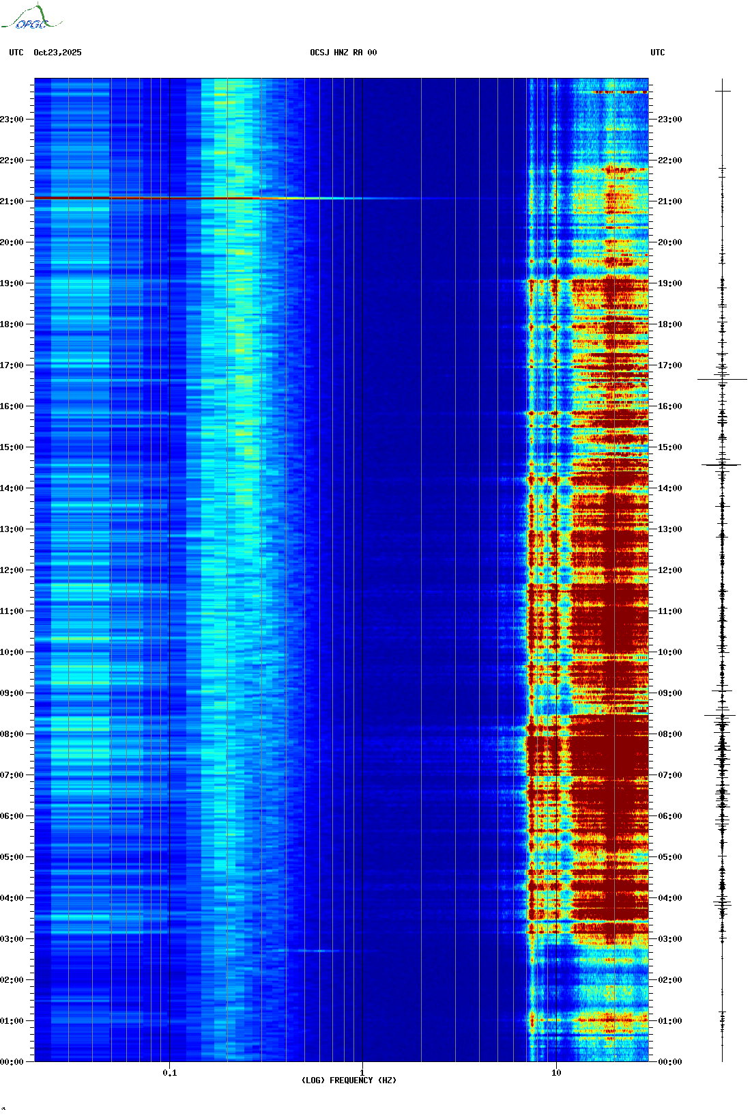This screenshot has width=752, height=1116.
Task: Click the 08:00 label on right time axis
Action: point(670,734)
